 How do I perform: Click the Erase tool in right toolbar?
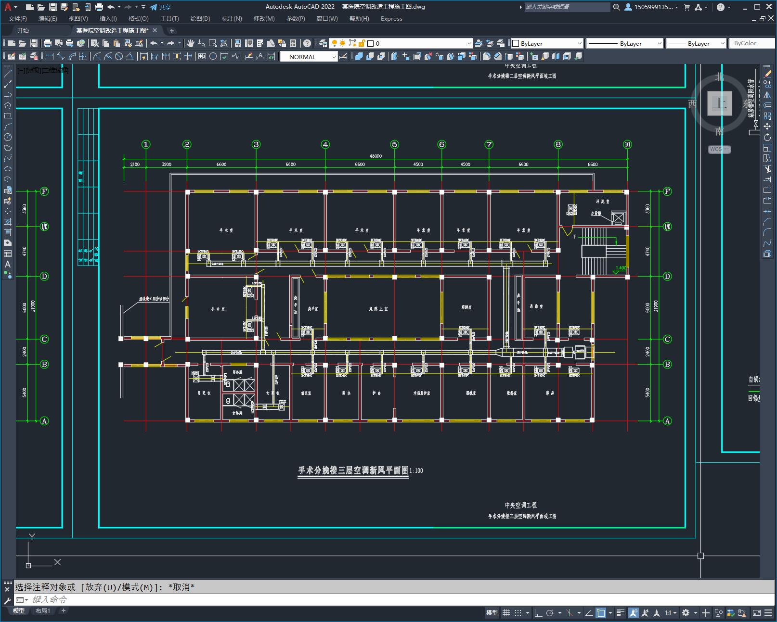click(x=767, y=74)
